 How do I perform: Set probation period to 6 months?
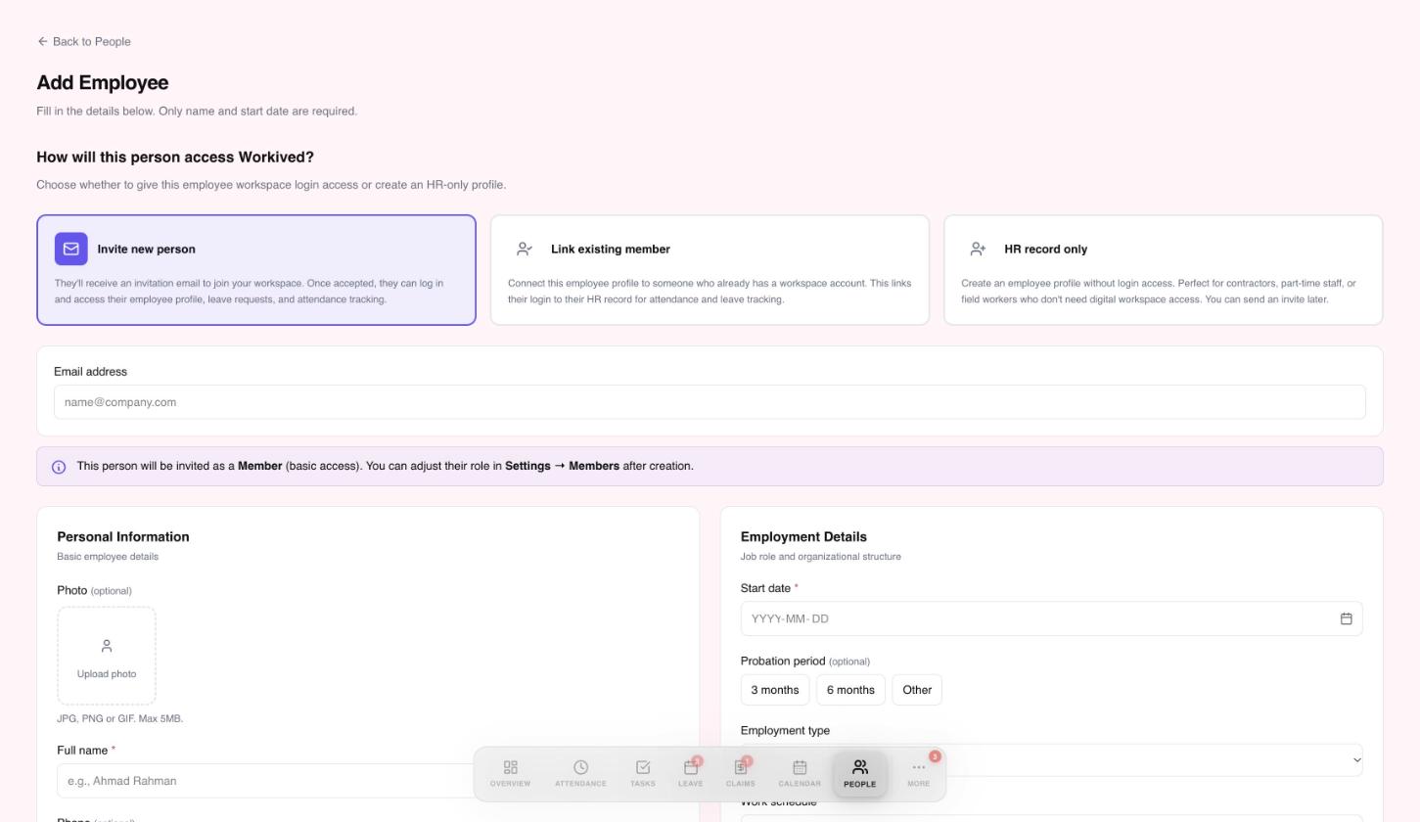click(850, 690)
